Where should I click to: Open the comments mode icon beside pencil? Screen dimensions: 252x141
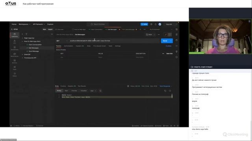(170, 34)
